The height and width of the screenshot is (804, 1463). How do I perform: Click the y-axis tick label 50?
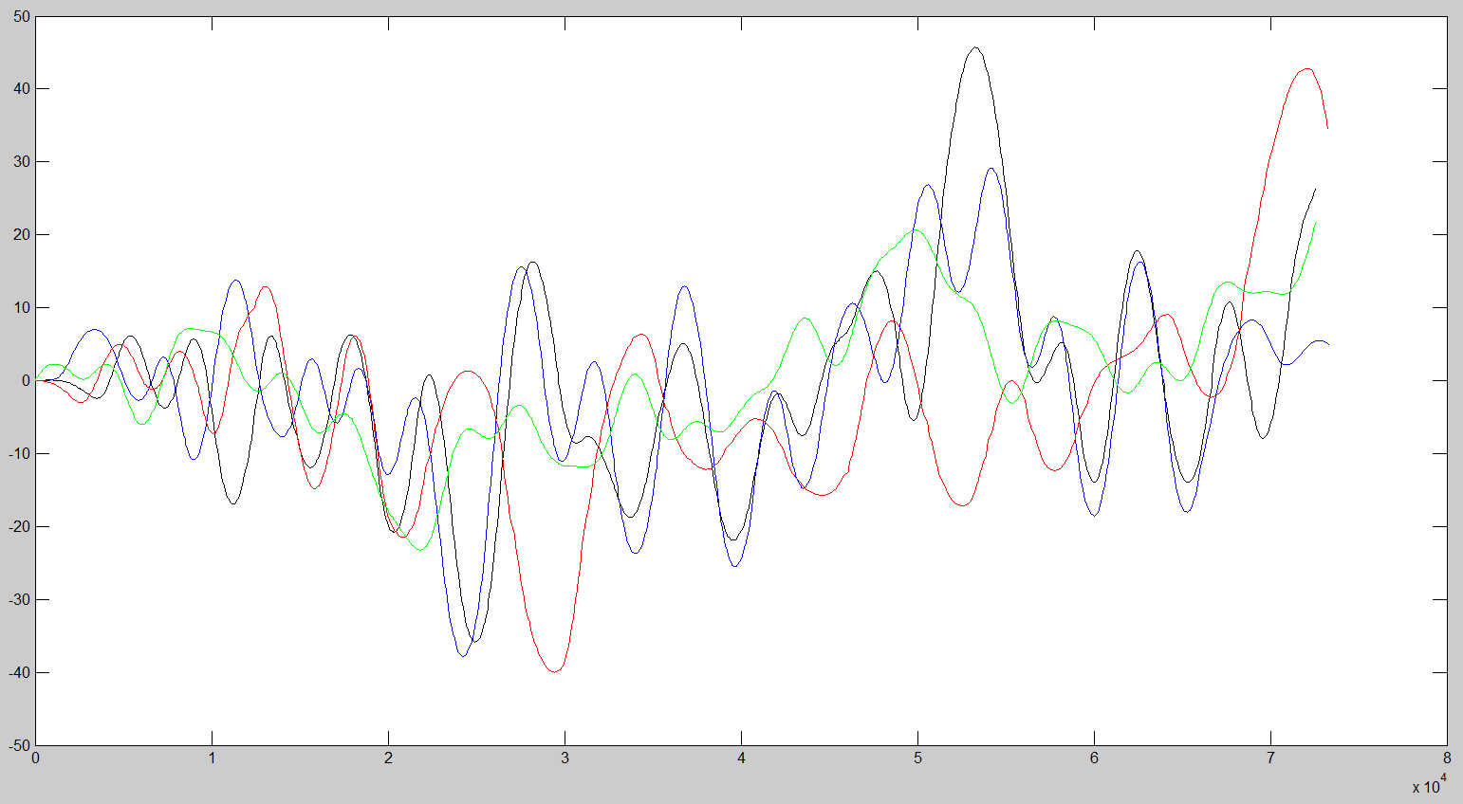pyautogui.click(x=22, y=16)
